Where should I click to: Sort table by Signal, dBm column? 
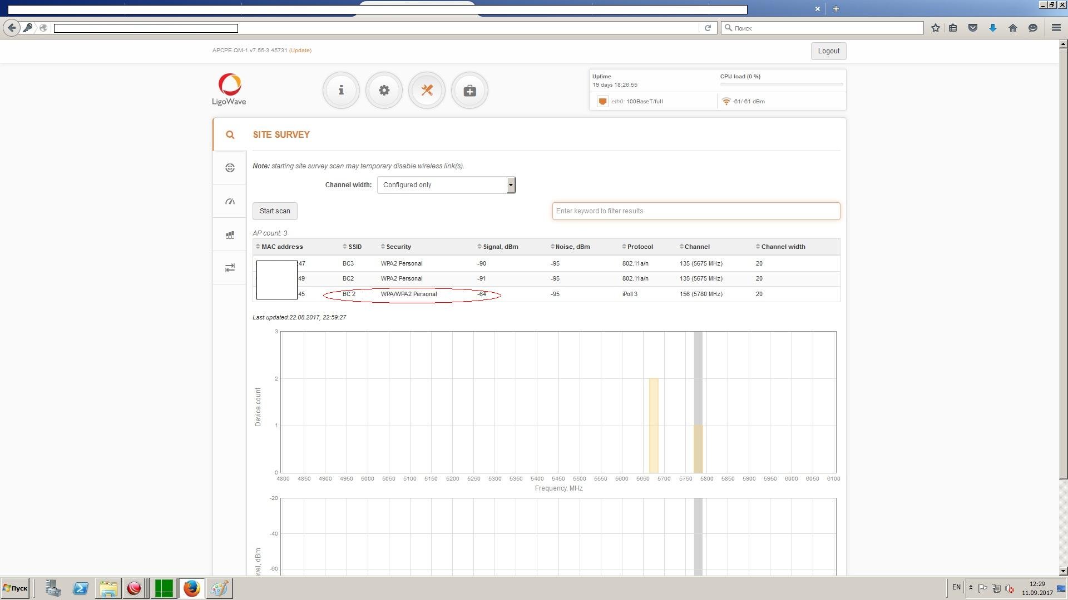coord(498,247)
